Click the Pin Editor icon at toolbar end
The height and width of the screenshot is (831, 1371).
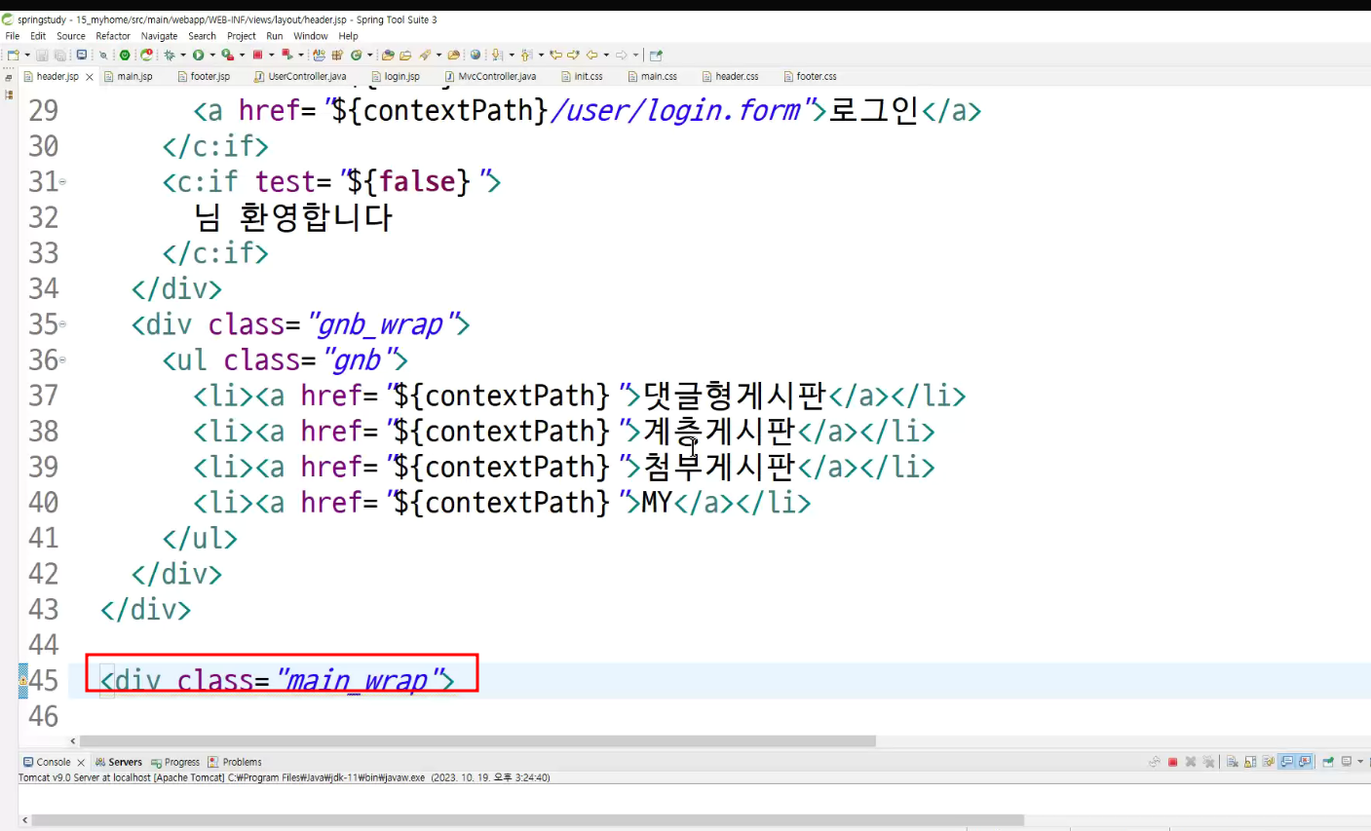656,55
